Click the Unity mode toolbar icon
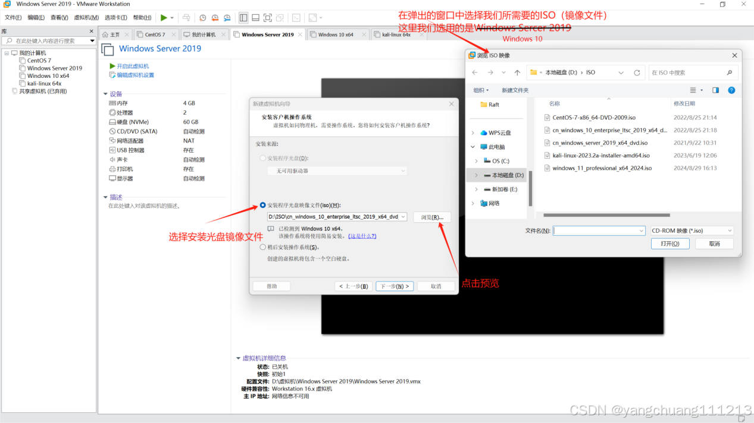The width and height of the screenshot is (754, 423). 279,18
